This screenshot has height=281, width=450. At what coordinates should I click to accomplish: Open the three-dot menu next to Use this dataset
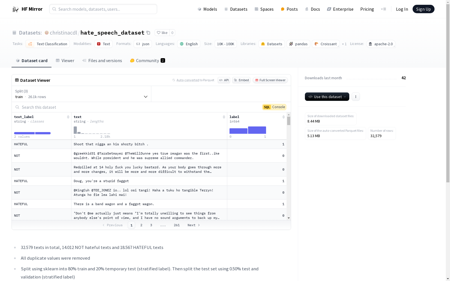click(356, 97)
